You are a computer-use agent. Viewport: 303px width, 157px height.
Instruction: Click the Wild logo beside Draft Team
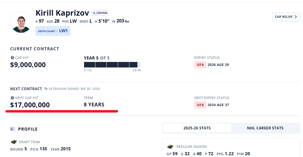[14, 142]
